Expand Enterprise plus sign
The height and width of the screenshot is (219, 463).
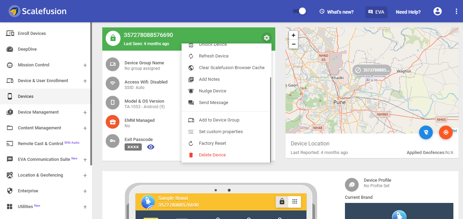pyautogui.click(x=85, y=191)
